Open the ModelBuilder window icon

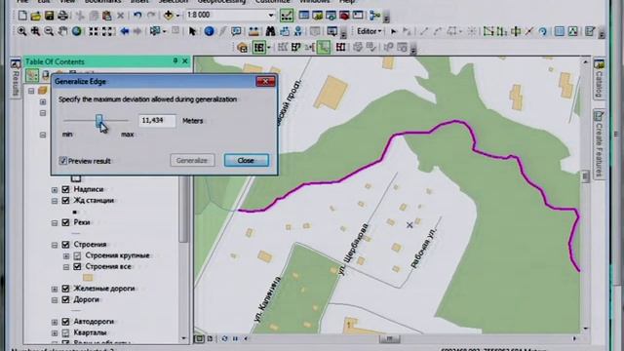374,16
